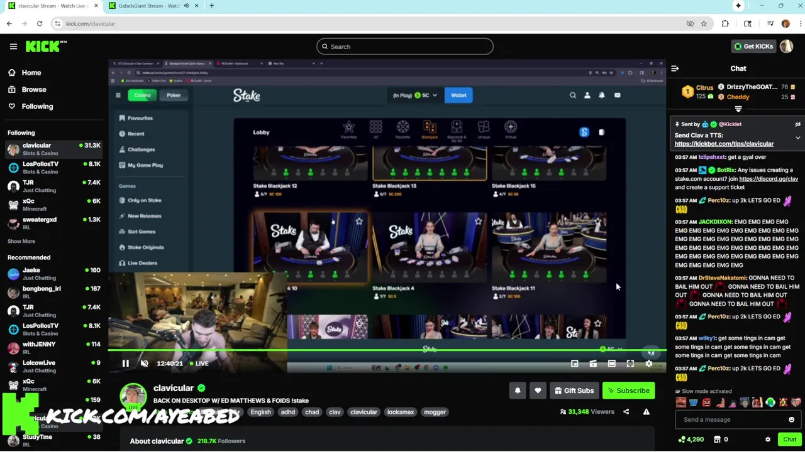Open video player settings gear
805x452 pixels.
[649, 363]
